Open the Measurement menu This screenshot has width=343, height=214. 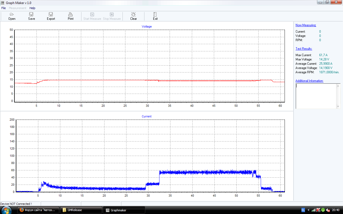pos(17,8)
